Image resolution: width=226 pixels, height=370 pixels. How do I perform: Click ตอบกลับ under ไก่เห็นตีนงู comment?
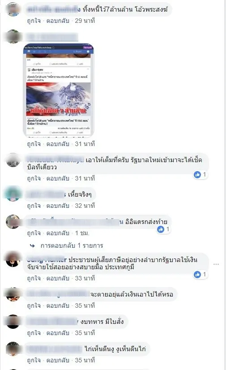pos(58,360)
